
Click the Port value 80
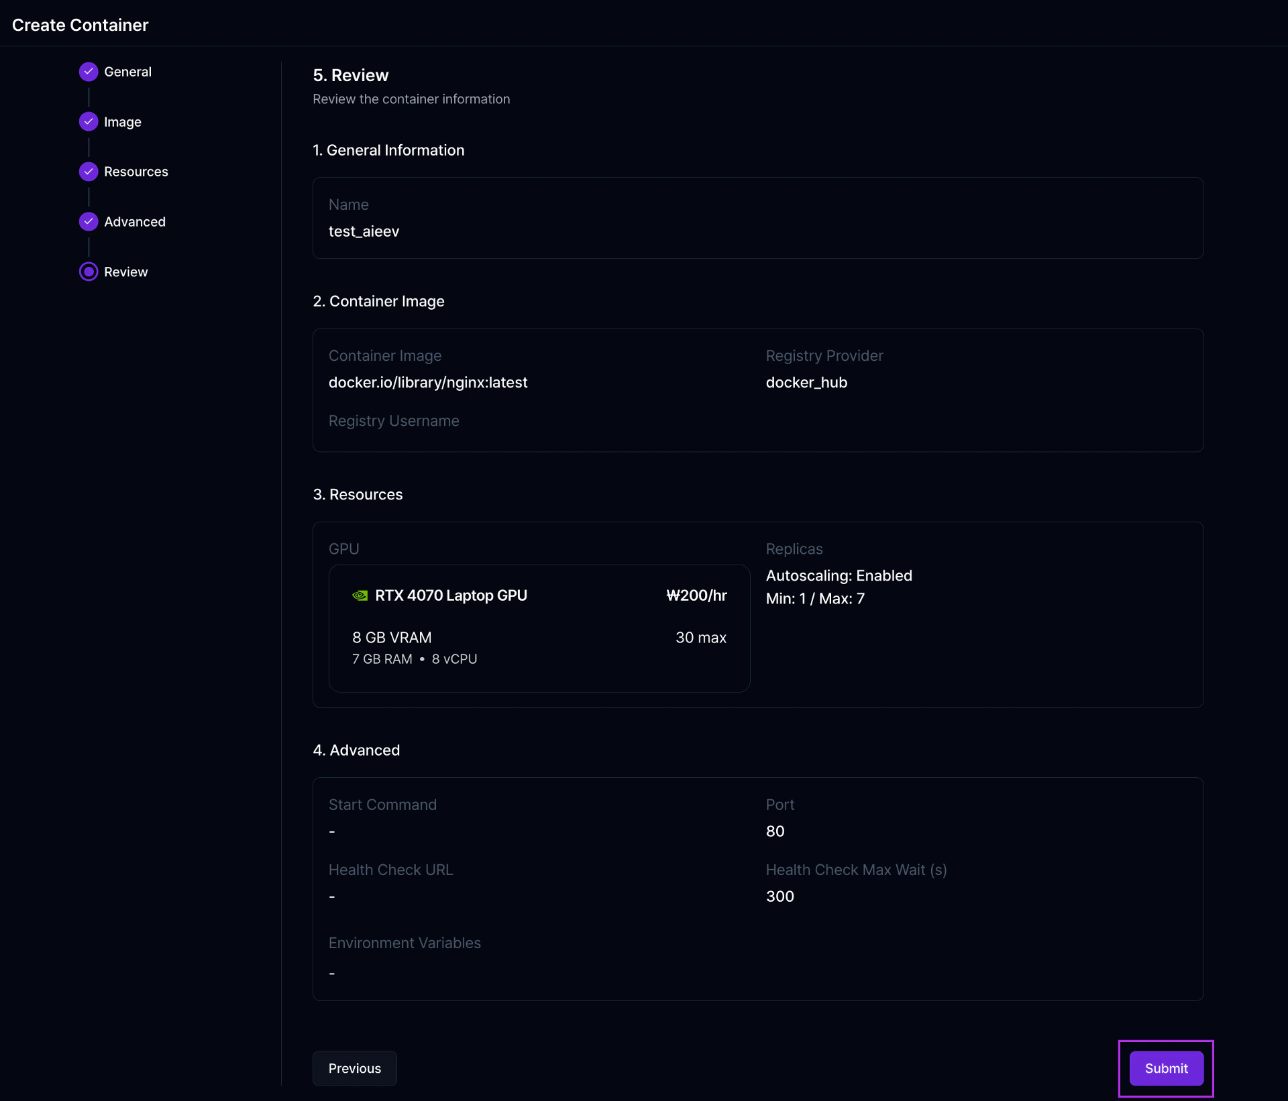tap(775, 831)
